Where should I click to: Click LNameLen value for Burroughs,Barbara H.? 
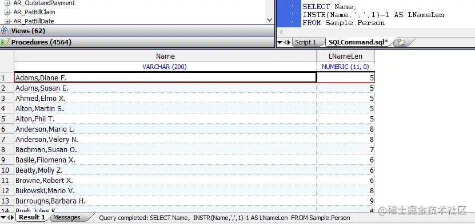(346, 201)
